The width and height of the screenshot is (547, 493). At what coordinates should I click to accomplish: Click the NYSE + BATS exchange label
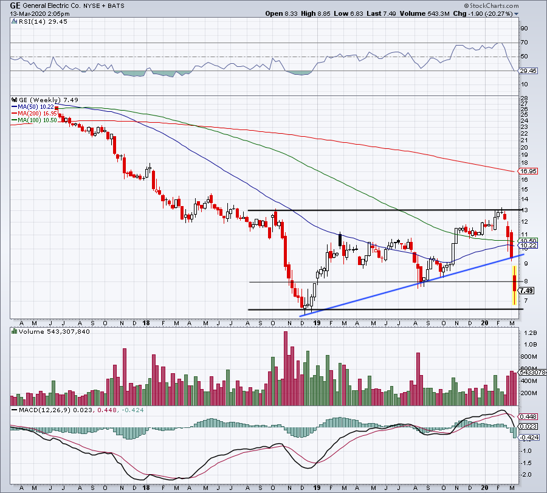[x=103, y=6]
